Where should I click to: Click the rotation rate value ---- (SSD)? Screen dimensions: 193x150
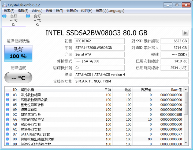coord(175,54)
